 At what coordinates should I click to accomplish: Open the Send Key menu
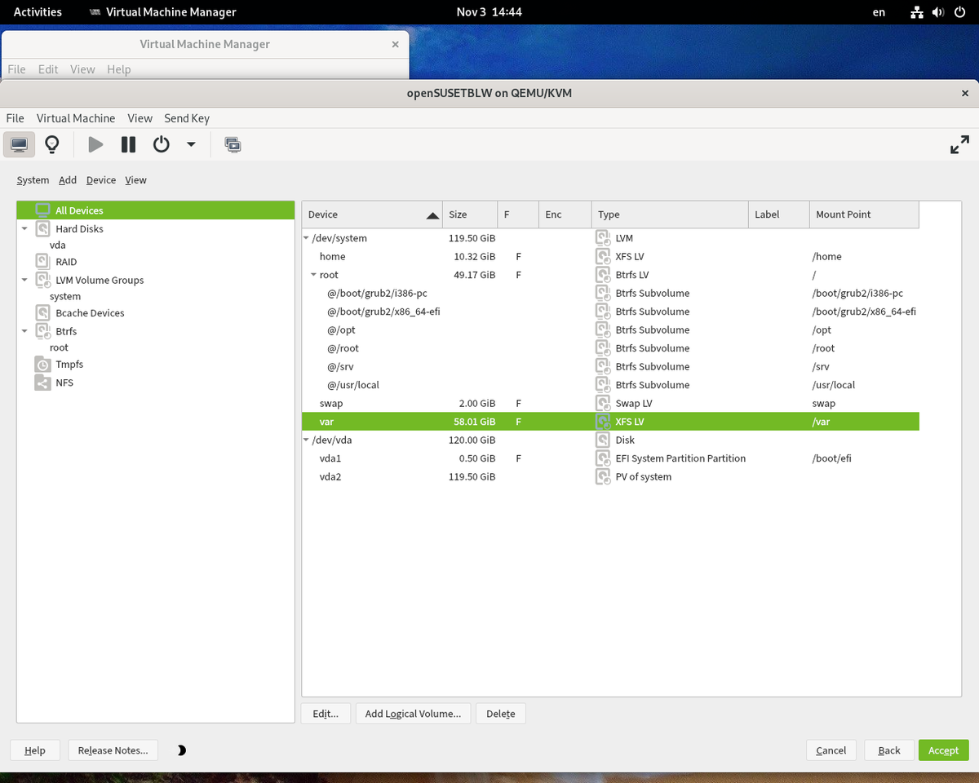click(186, 117)
